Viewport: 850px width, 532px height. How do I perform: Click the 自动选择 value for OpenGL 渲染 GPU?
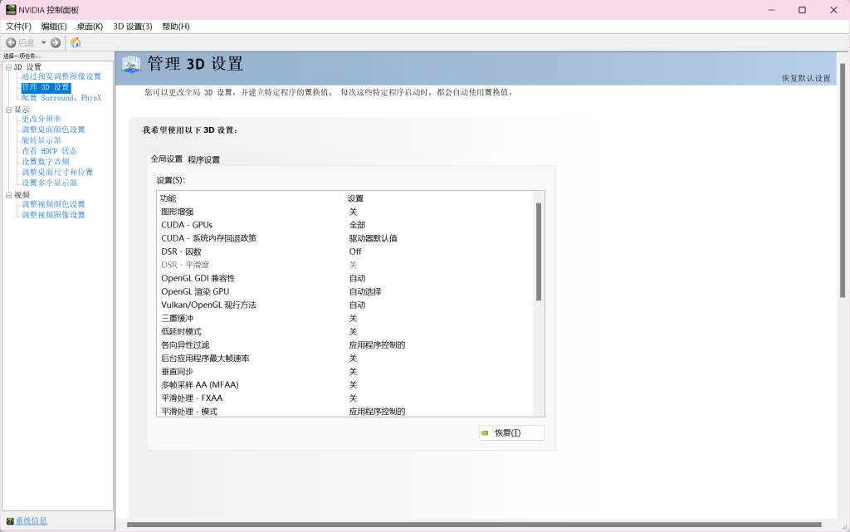pos(365,291)
